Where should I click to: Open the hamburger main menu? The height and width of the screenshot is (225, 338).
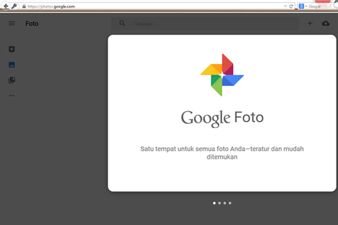pyautogui.click(x=12, y=23)
